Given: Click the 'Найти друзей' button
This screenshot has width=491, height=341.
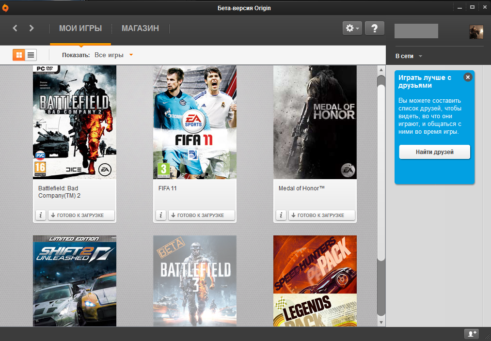Looking at the screenshot, I should [434, 152].
